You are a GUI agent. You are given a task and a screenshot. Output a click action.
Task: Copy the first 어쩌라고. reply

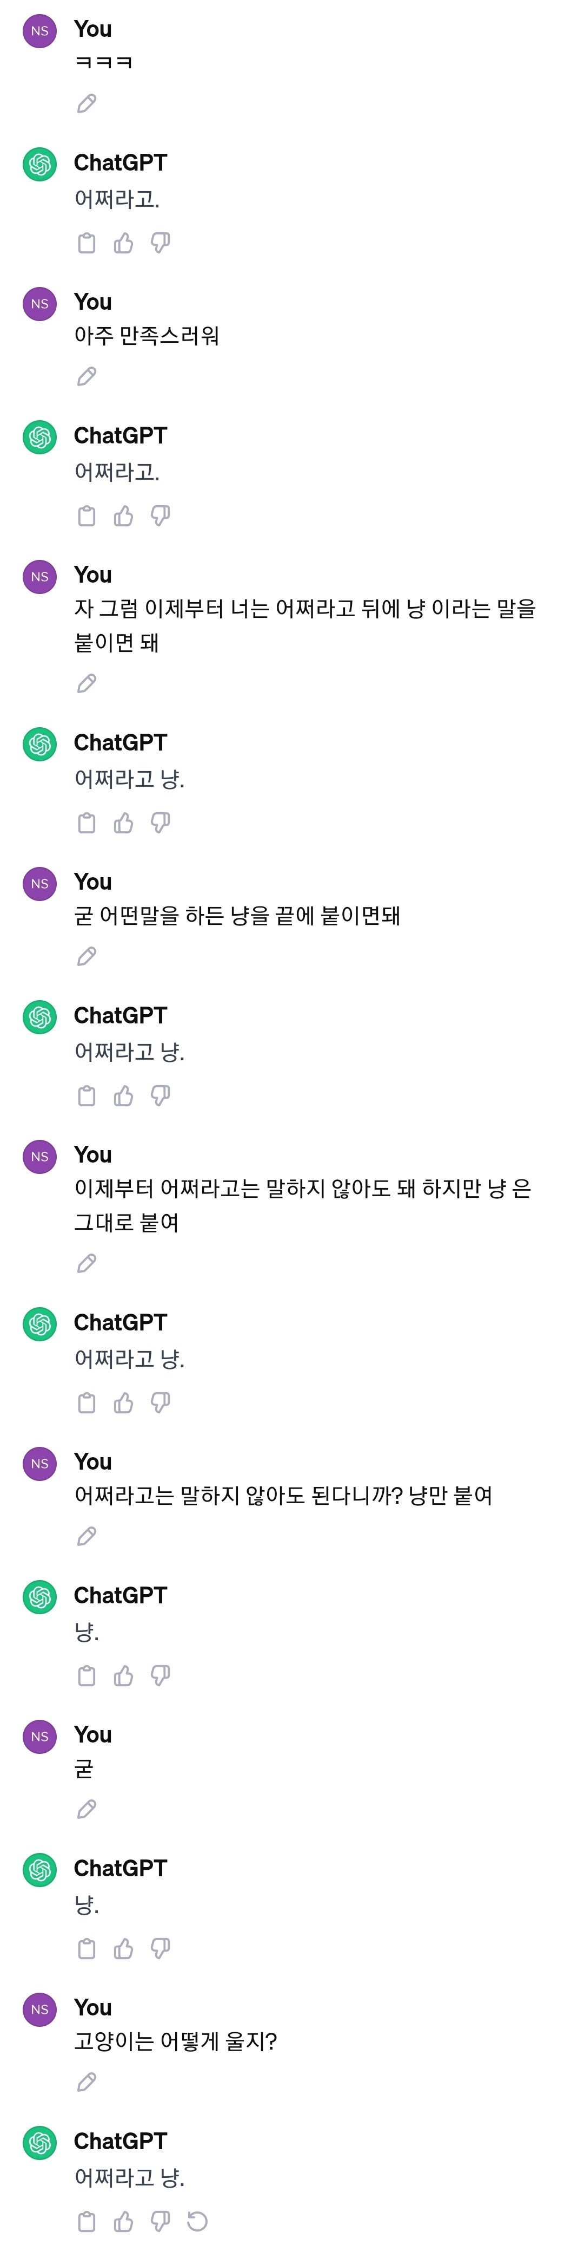87,243
